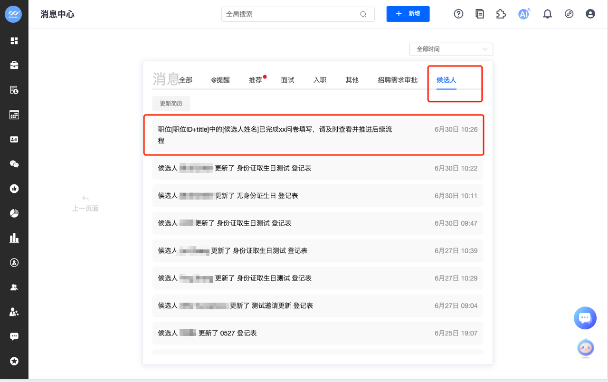Open the questionnaire-completed message from 10:26
The image size is (608, 382).
tap(318, 135)
